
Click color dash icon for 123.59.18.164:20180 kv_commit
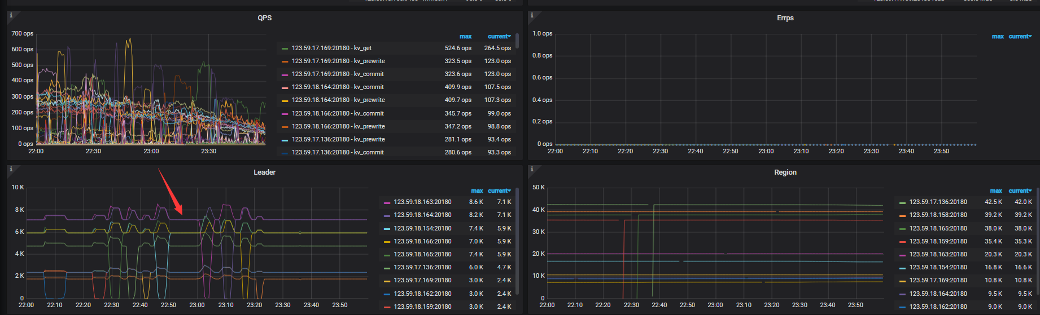tap(285, 87)
